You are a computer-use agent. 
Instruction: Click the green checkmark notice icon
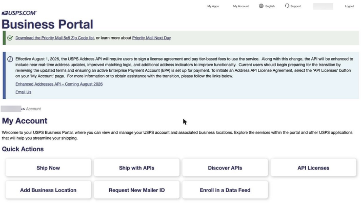[x=10, y=38]
